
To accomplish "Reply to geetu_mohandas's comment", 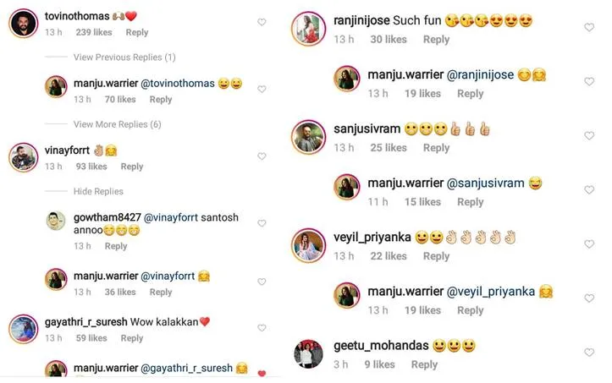I will (x=424, y=364).
